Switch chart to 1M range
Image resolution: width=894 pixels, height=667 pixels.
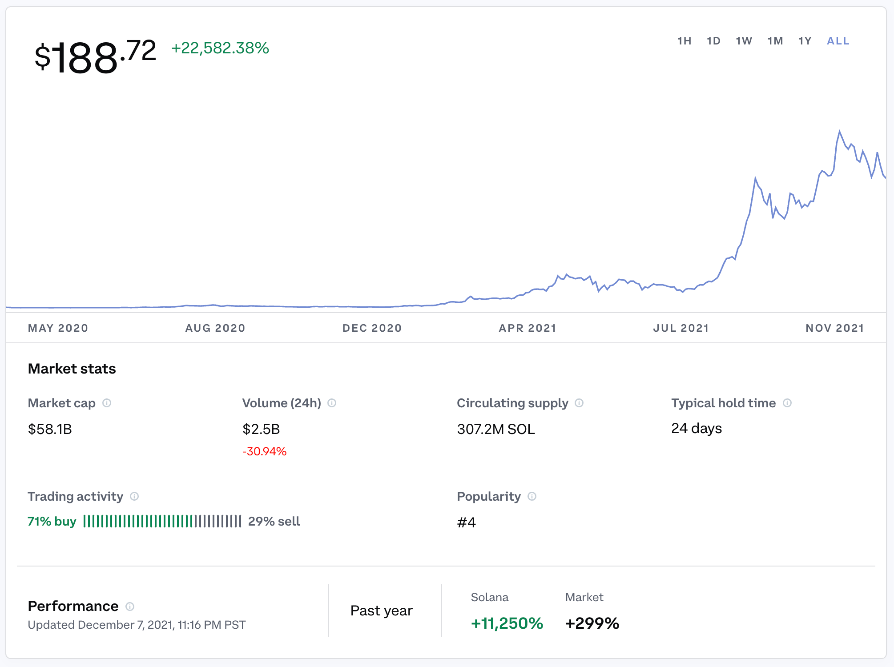pyautogui.click(x=775, y=41)
